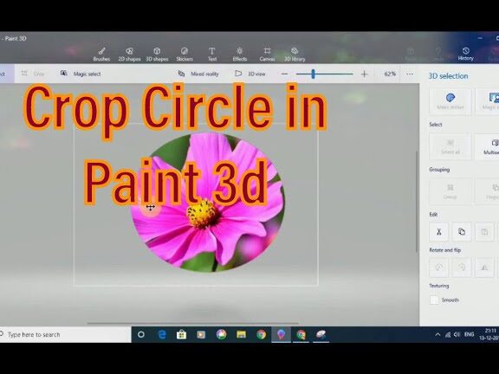
Task: Click the Make sticker button
Action: (x=450, y=101)
